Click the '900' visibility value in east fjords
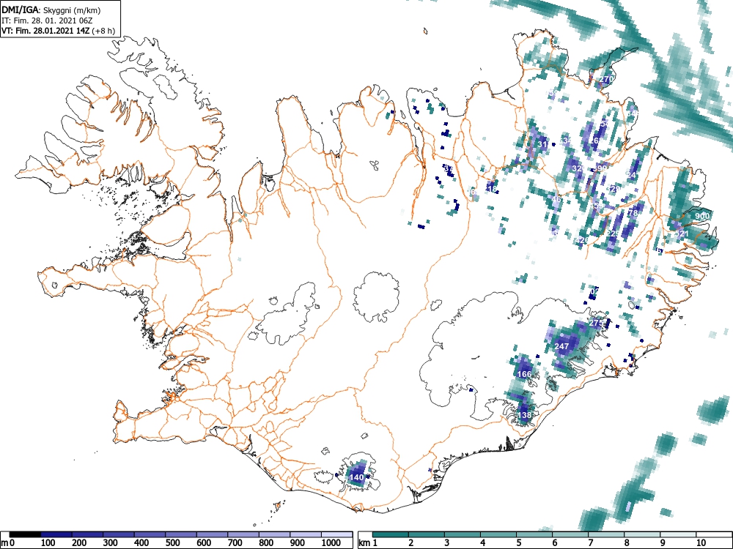 pyautogui.click(x=702, y=216)
